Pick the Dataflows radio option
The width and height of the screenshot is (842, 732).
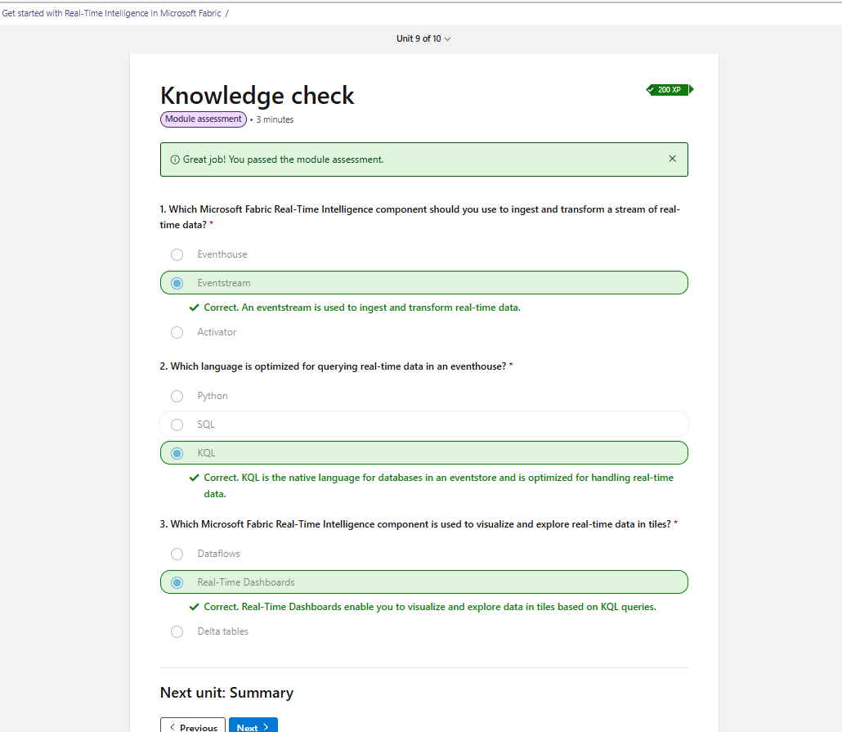pyautogui.click(x=177, y=554)
